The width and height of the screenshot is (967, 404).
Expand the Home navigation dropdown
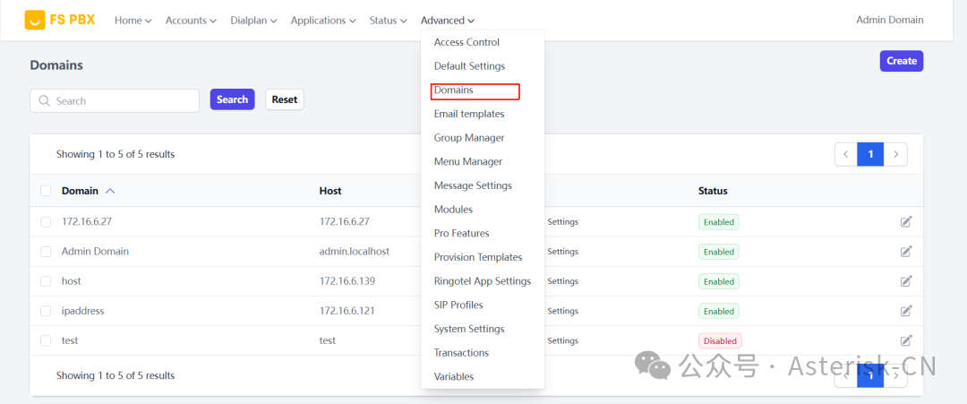coord(133,20)
